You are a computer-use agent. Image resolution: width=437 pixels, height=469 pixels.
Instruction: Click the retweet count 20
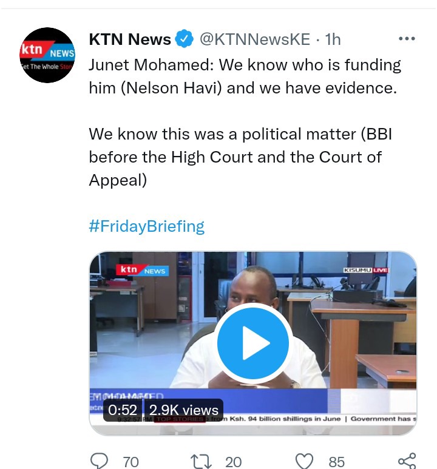coord(234,462)
